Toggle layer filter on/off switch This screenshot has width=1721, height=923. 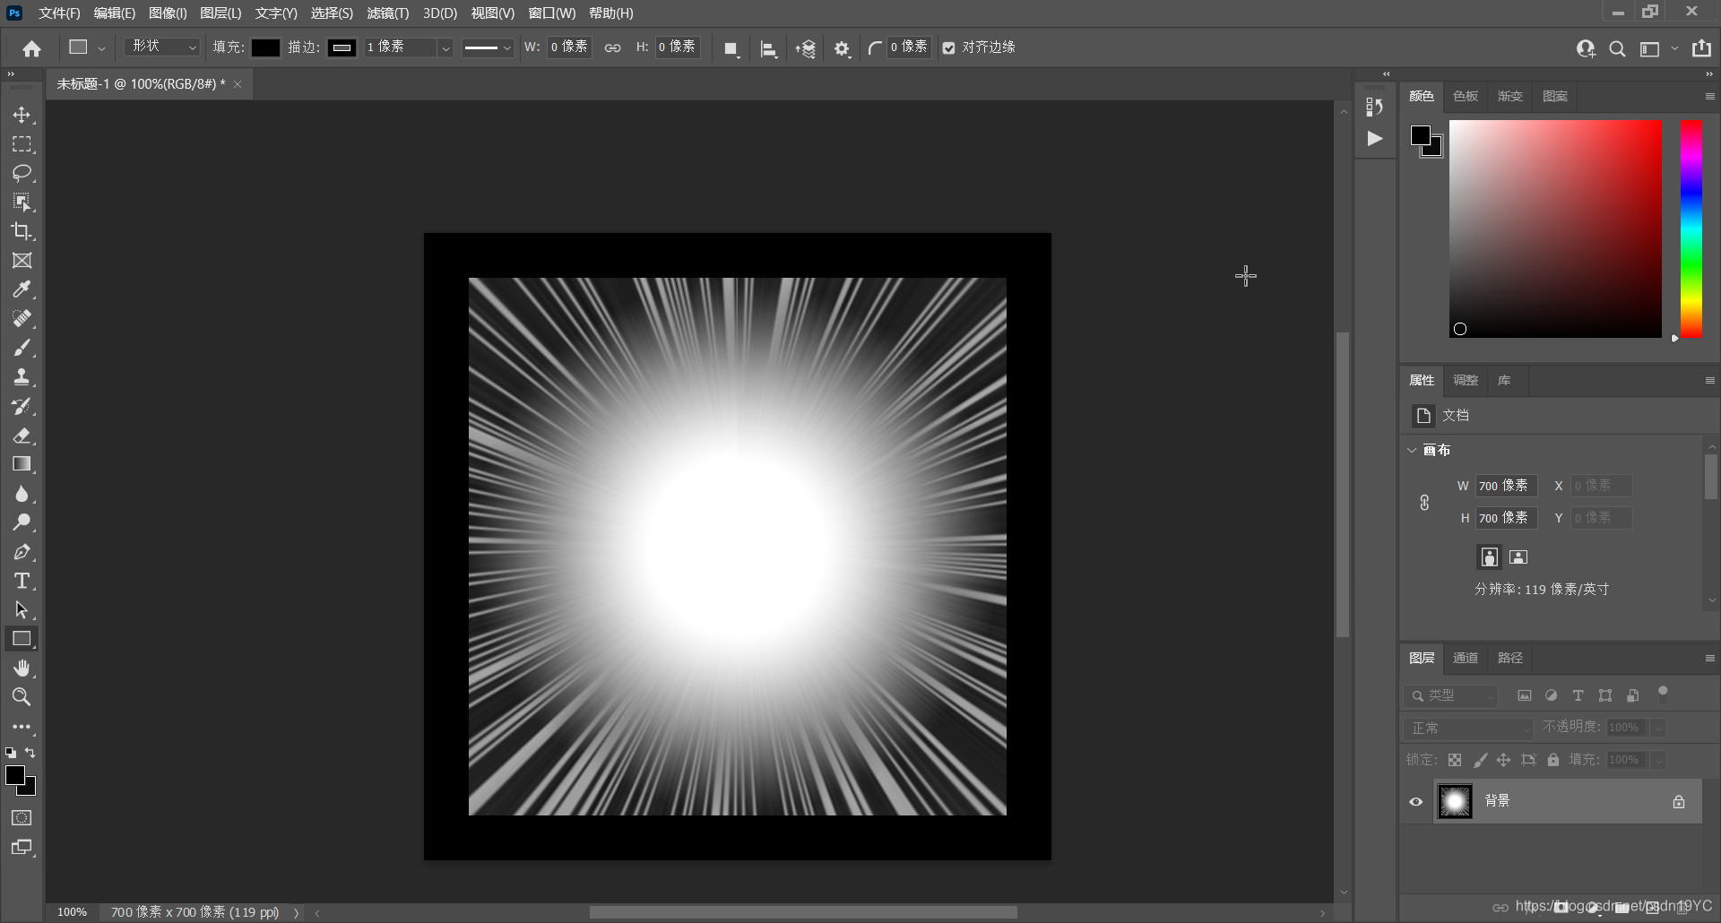pyautogui.click(x=1663, y=693)
